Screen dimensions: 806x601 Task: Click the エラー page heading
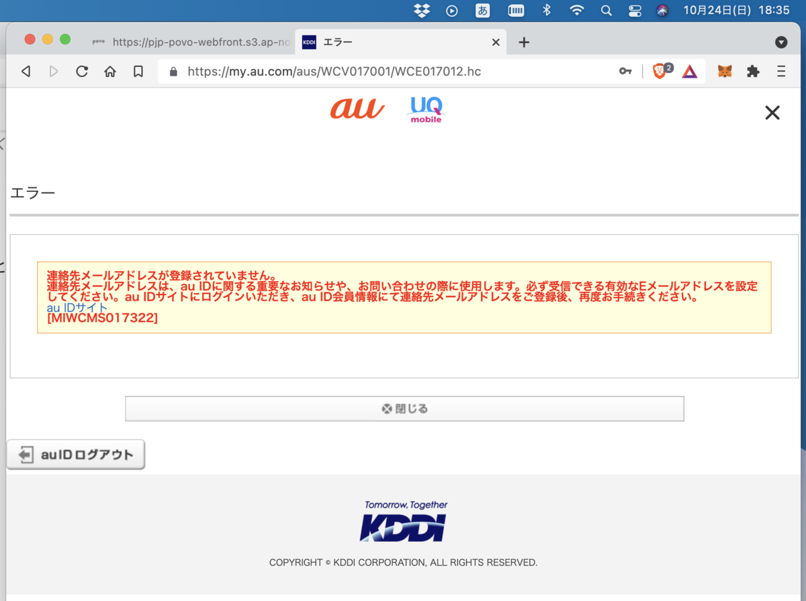[x=32, y=193]
